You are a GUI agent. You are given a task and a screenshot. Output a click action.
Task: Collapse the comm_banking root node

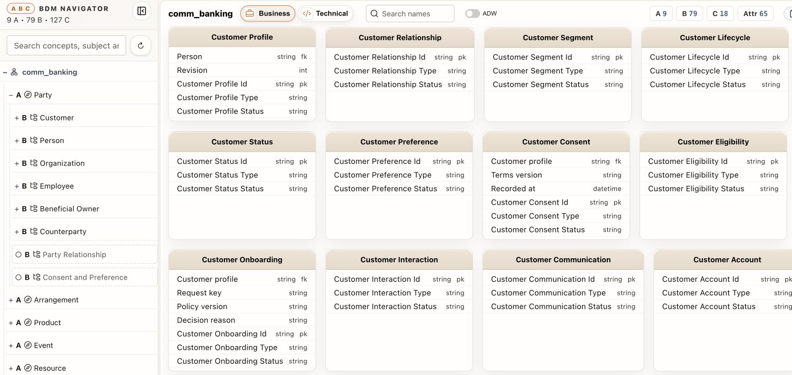[5, 72]
